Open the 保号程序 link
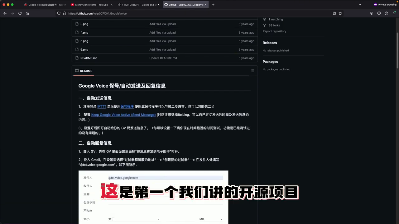The height and width of the screenshot is (224, 399). 127,106
